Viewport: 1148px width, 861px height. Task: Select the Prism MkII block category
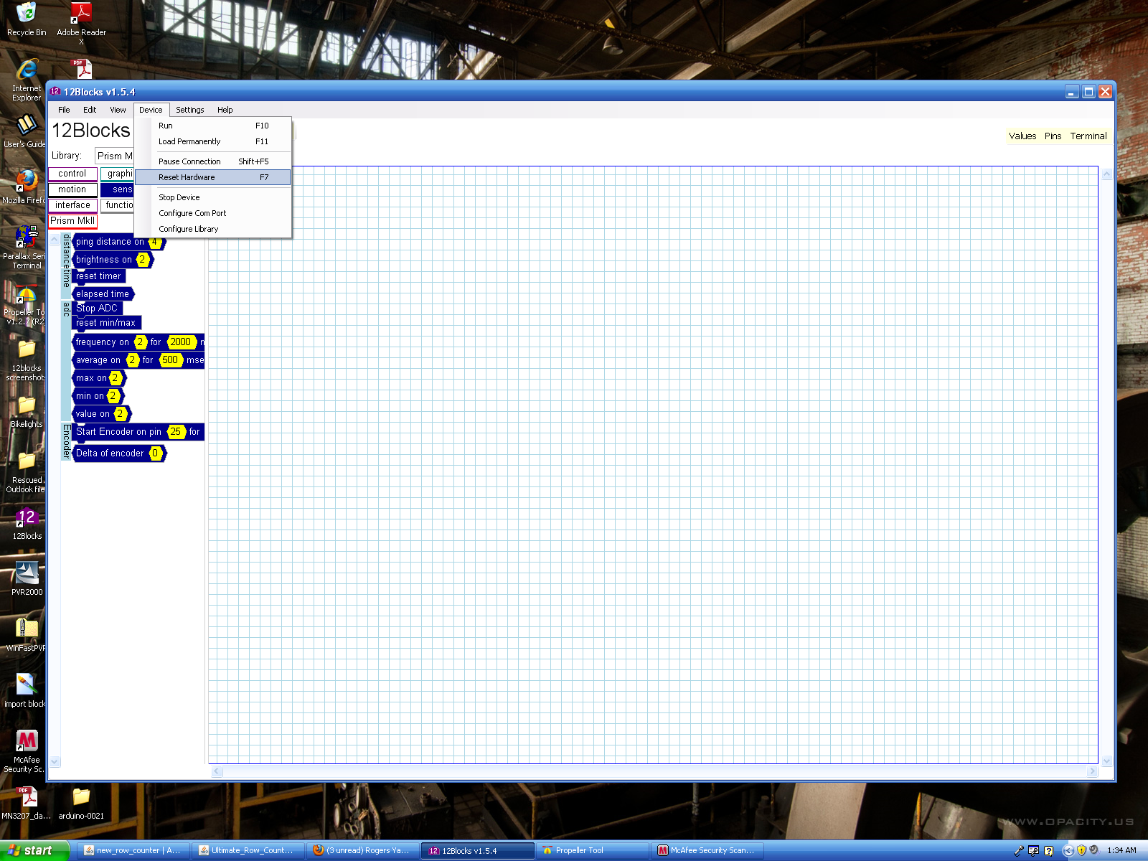click(x=72, y=221)
